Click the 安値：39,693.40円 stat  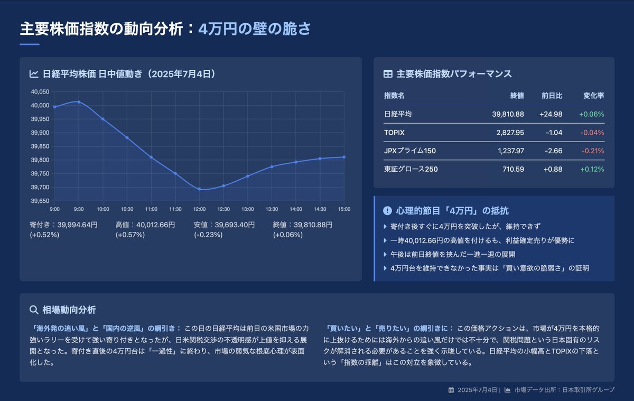[x=224, y=229]
